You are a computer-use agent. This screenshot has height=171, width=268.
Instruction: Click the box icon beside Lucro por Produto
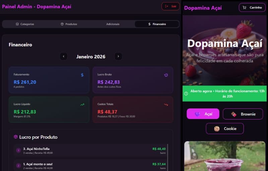tap(15, 137)
